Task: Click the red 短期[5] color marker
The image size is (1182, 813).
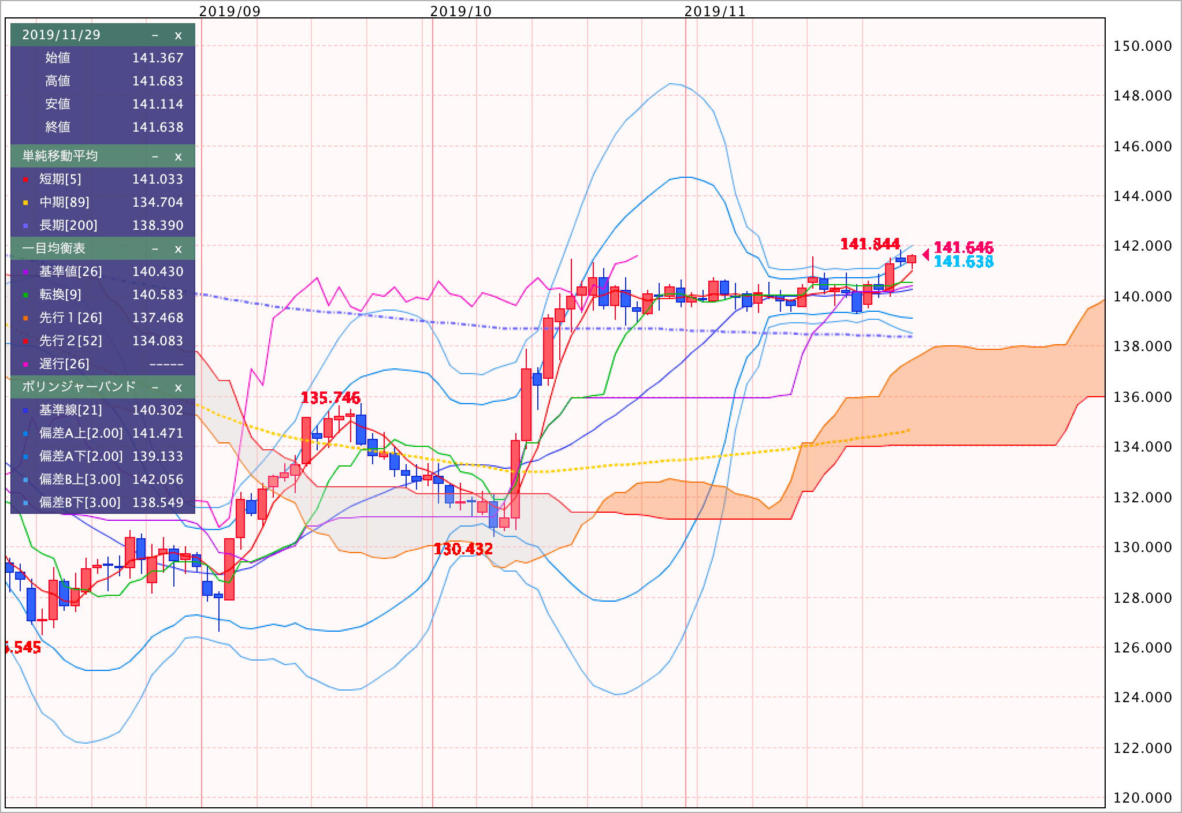Action: 25,180
